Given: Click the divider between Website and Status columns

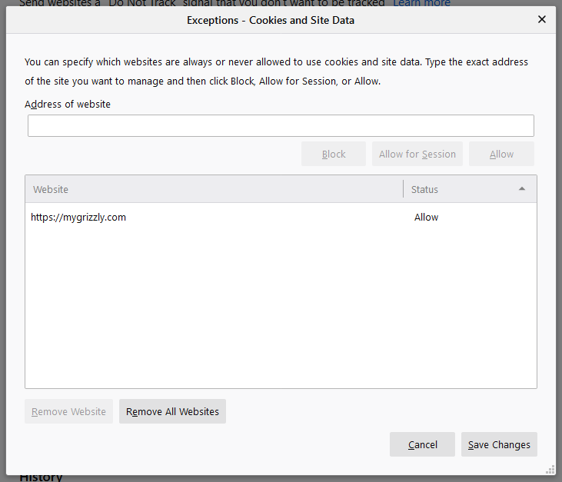Looking at the screenshot, I should point(403,189).
